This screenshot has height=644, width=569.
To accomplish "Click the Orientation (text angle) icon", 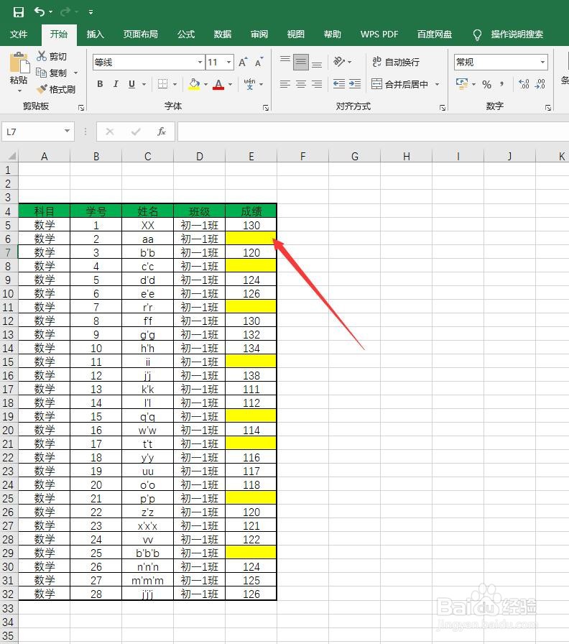I will 339,62.
